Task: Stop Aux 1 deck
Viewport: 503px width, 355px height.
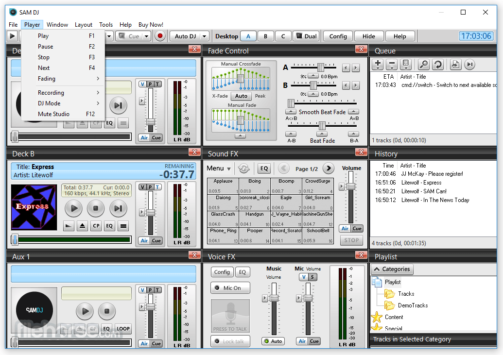Action: click(107, 311)
